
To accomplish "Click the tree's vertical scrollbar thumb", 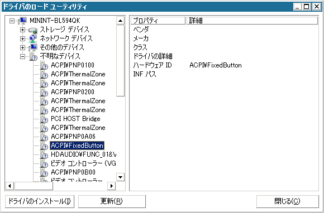I will tap(120, 61).
